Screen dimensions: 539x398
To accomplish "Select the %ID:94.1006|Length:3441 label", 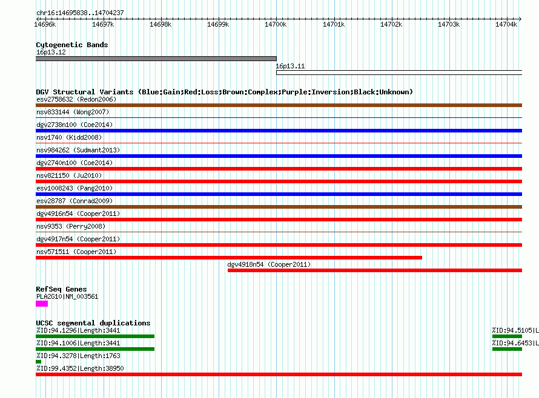I will (x=78, y=343).
